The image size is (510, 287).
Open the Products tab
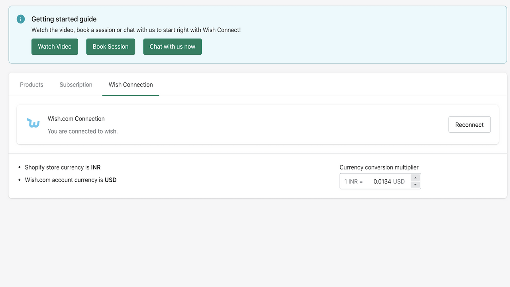click(31, 85)
